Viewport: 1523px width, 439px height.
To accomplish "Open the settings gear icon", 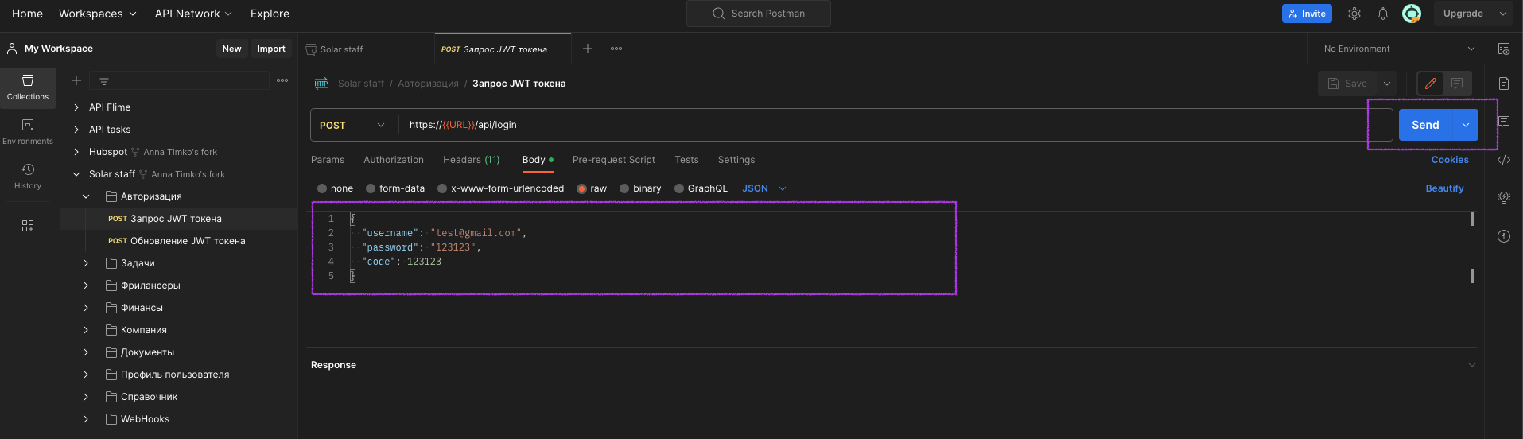I will point(1354,14).
